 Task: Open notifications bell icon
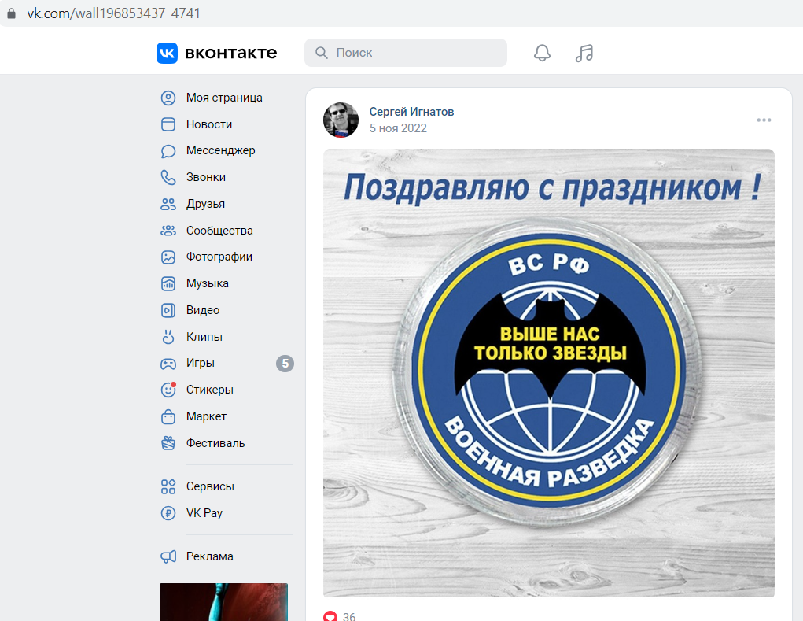coord(543,53)
